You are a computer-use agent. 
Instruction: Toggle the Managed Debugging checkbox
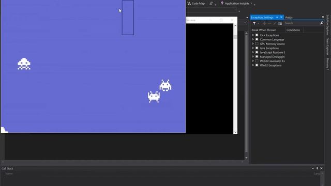[257, 56]
